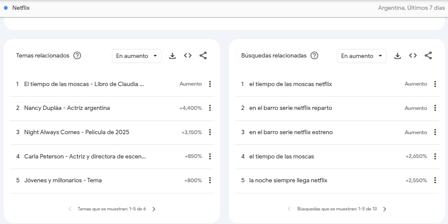
Task: Open help for Búsquedas relacionadas
Action: (x=314, y=55)
